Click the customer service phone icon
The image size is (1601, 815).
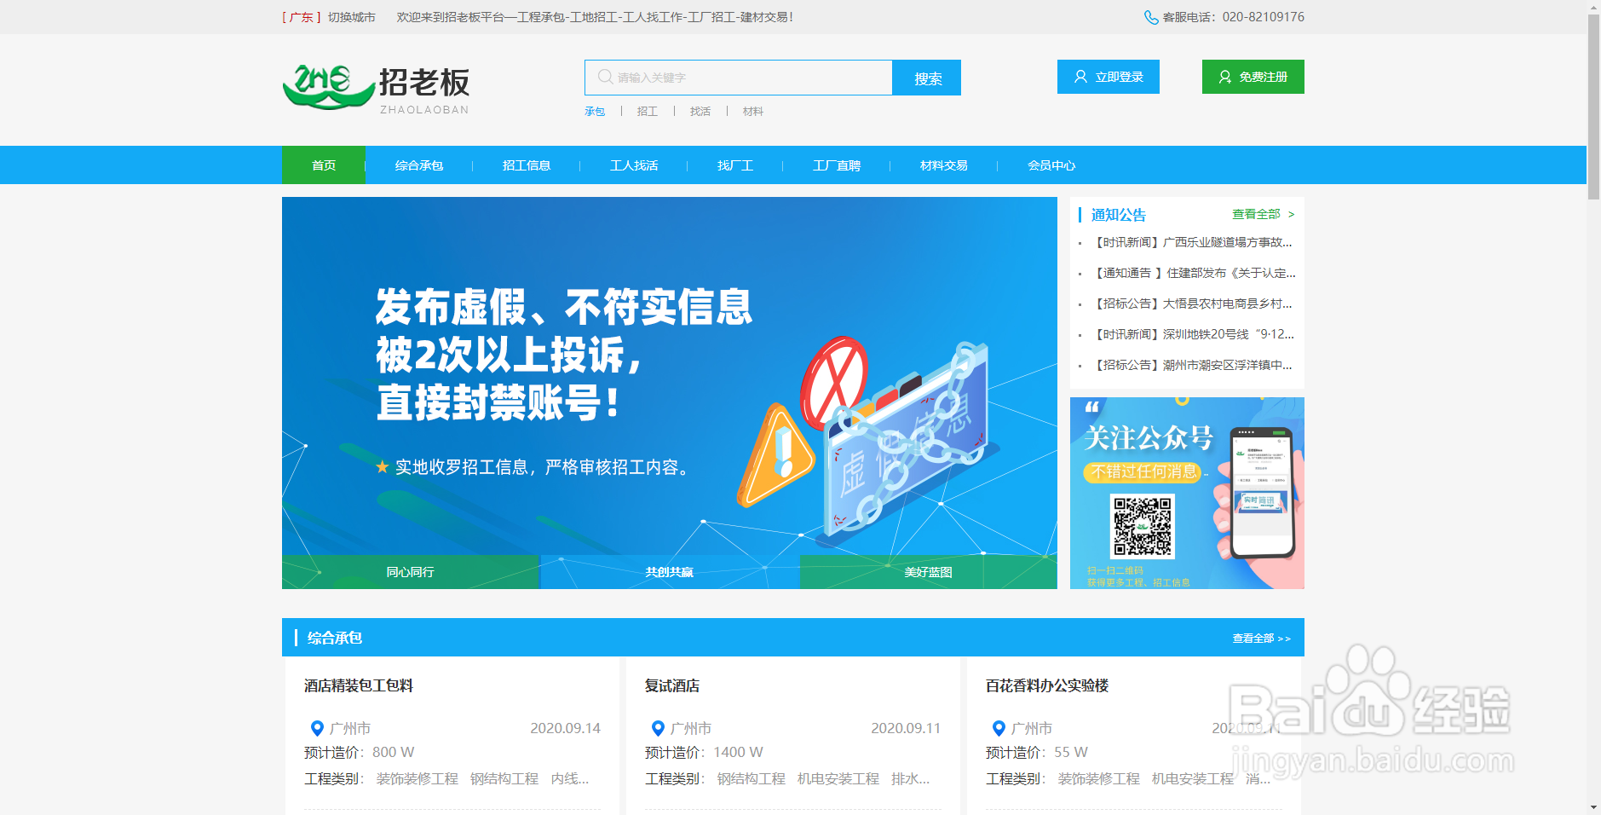click(1152, 16)
